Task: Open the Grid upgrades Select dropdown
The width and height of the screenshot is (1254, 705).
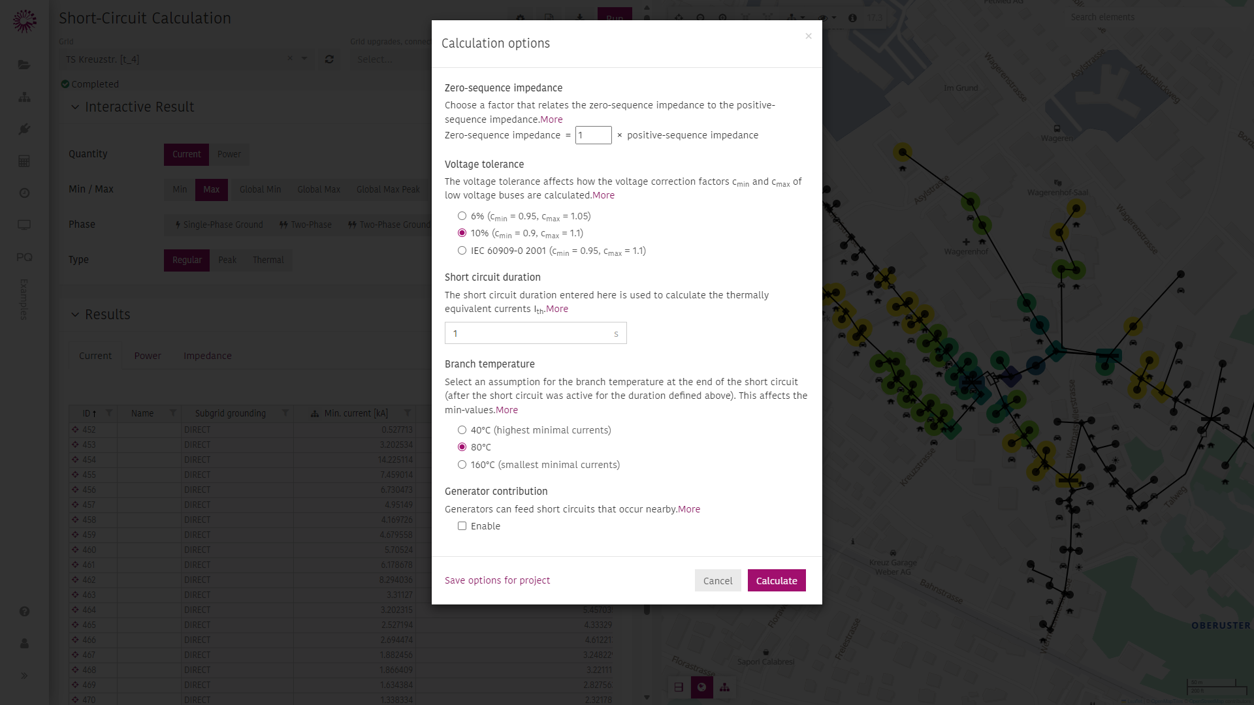Action: point(391,59)
